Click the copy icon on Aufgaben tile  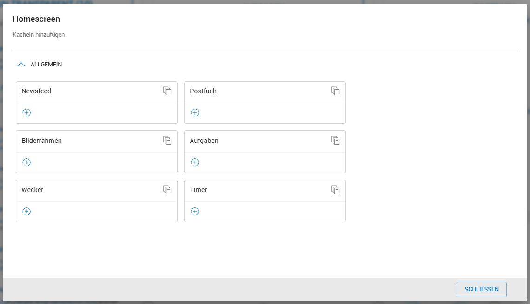pos(335,140)
